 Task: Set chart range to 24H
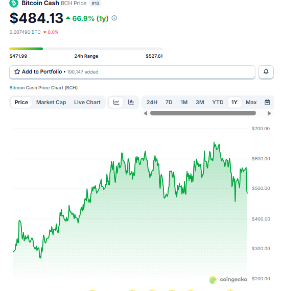(x=152, y=102)
